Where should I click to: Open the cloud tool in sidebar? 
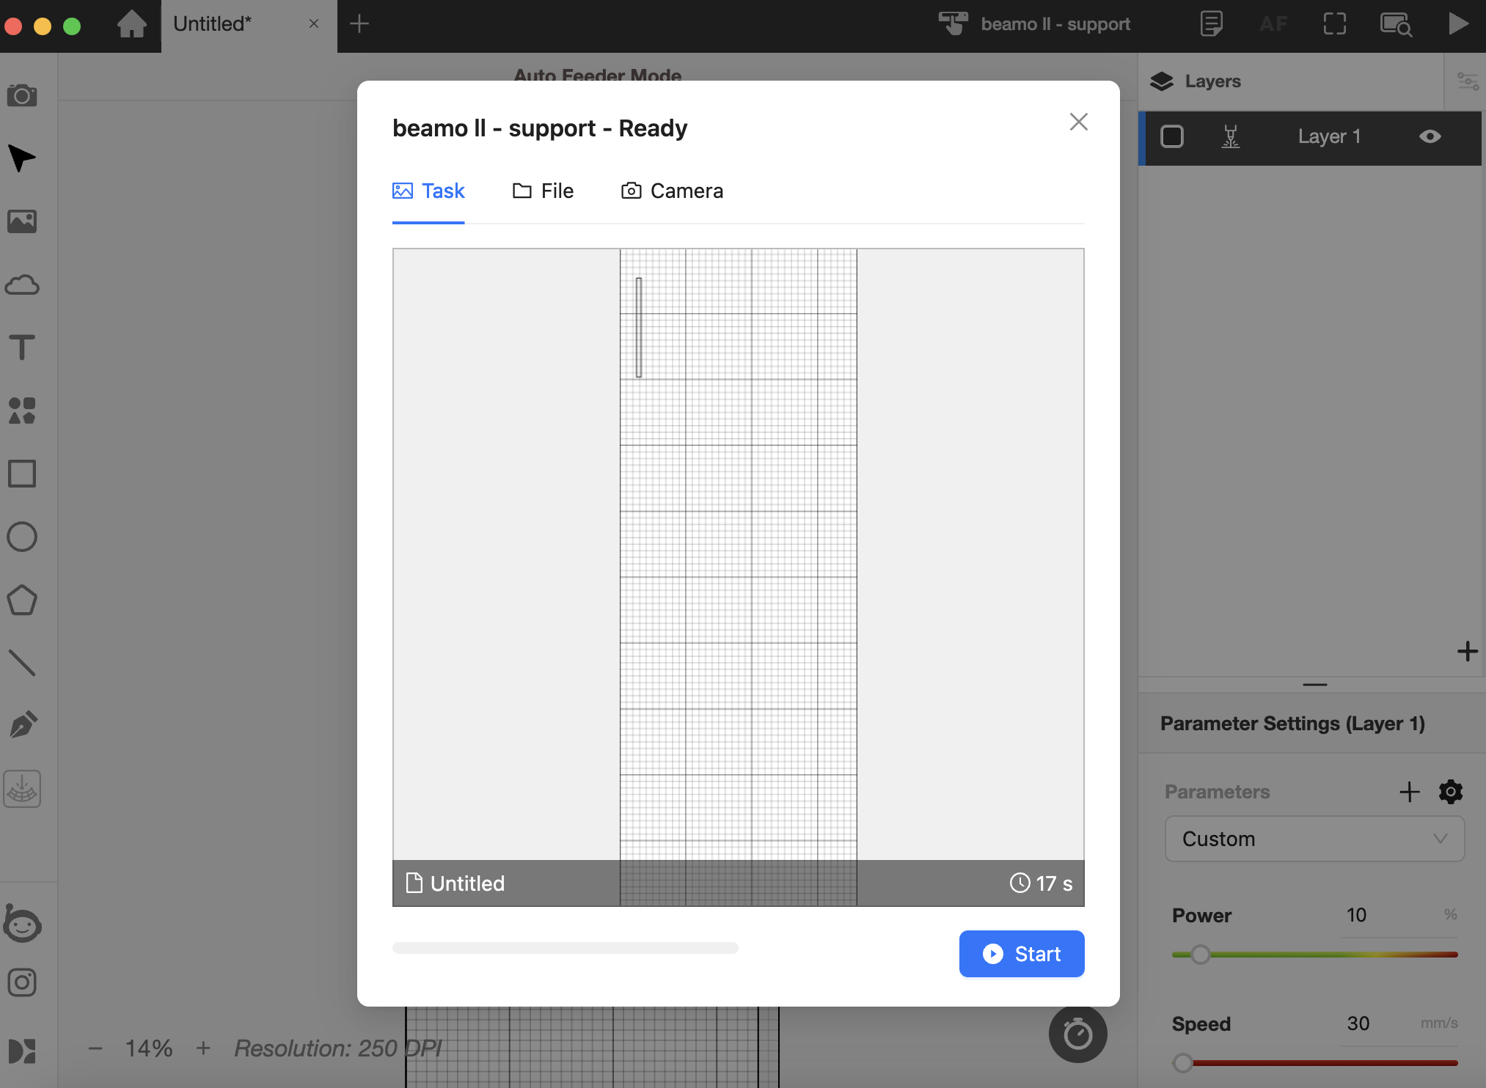click(22, 284)
